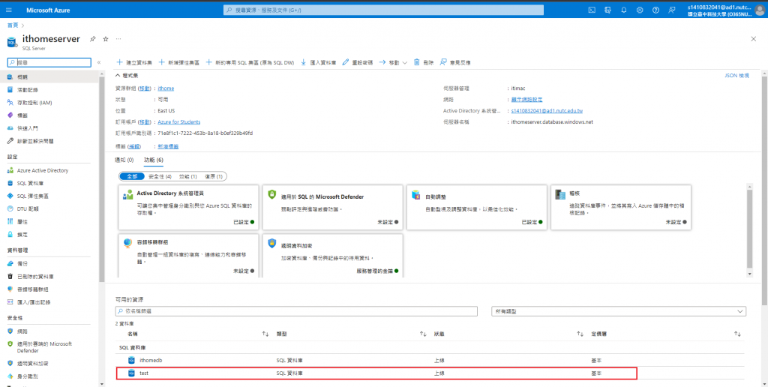Select the Performance (1) filter pill
The height and width of the screenshot is (387, 768).
point(187,176)
